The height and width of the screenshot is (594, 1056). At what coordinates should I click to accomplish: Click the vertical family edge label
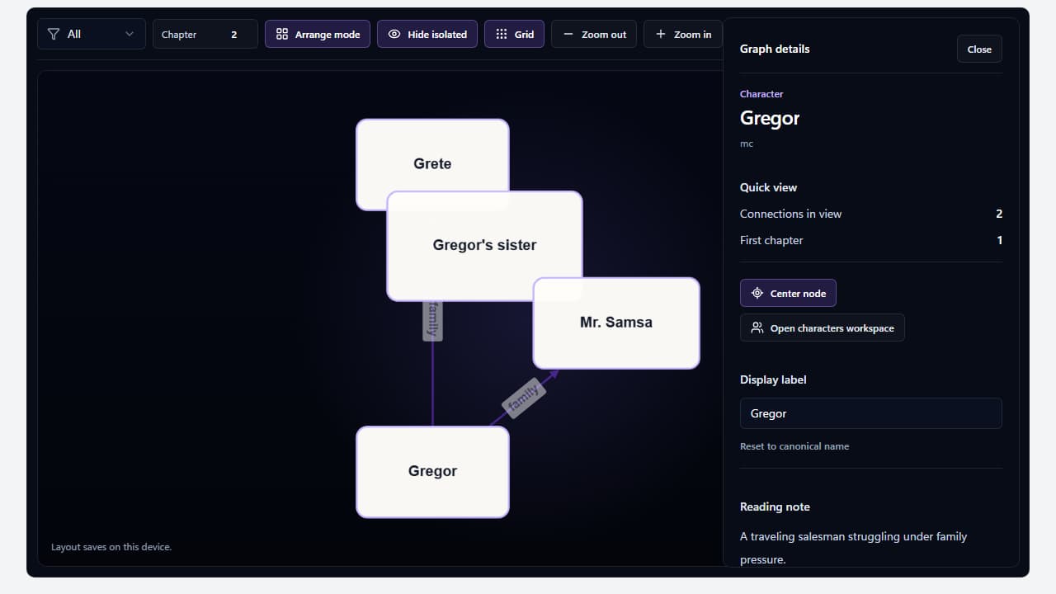tap(432, 320)
